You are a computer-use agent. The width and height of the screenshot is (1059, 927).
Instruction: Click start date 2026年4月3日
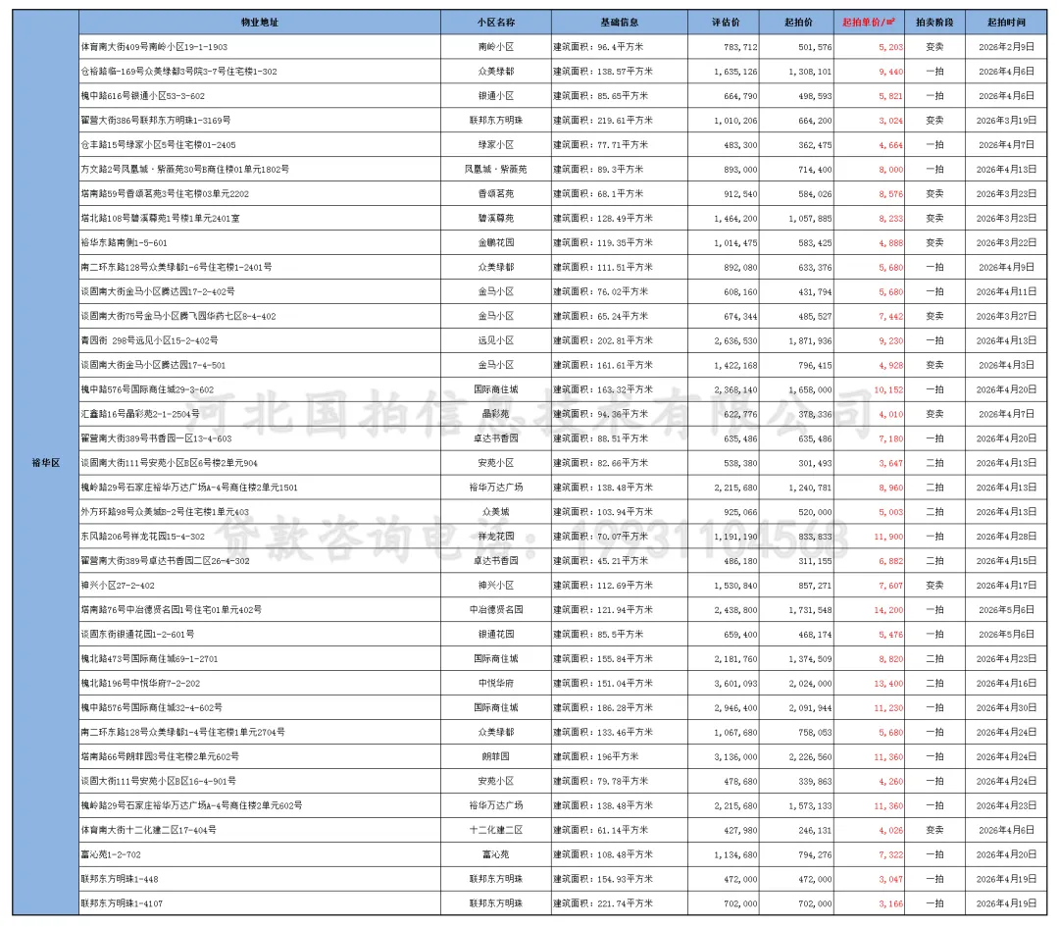1006,365
